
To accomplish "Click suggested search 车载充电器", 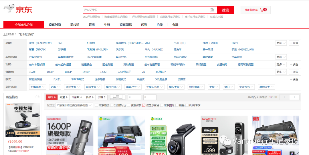I will tap(216, 17).
